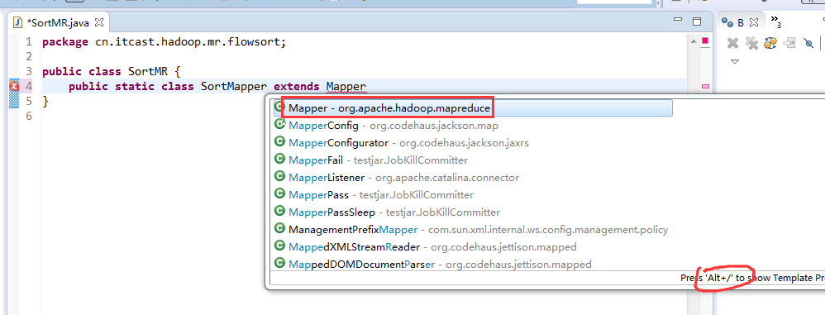This screenshot has width=825, height=315.
Task: Switch to the SortMR.java editor tab
Action: [59, 22]
